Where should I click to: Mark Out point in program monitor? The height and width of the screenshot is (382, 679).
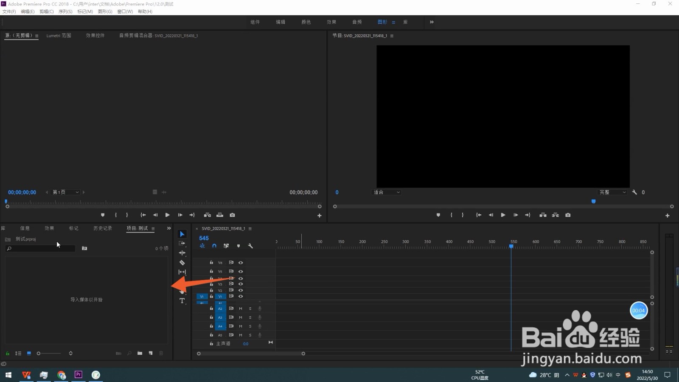(x=463, y=215)
